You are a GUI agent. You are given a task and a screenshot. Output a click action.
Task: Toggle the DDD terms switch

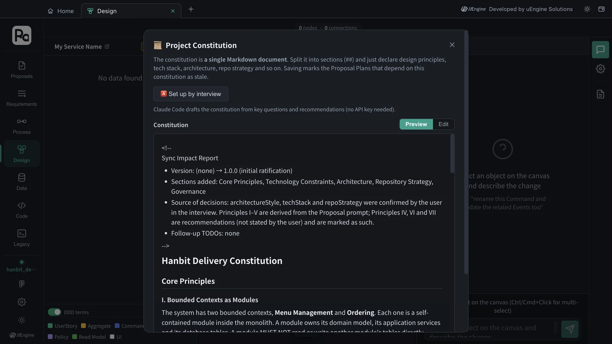click(54, 312)
